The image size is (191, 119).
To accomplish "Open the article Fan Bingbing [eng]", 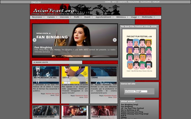I will click(x=129, y=104).
